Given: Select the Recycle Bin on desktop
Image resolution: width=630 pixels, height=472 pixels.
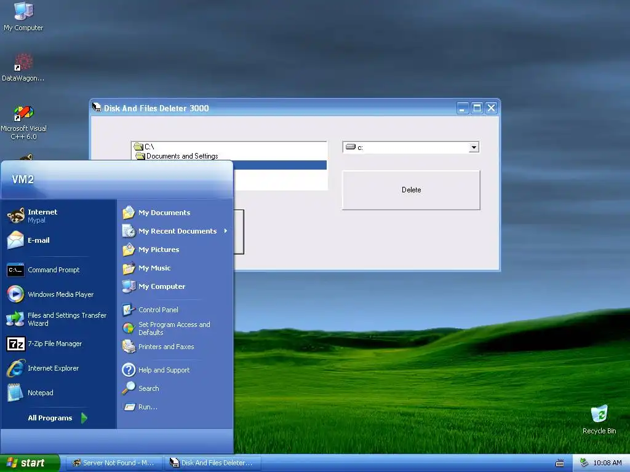Looking at the screenshot, I should (x=599, y=420).
